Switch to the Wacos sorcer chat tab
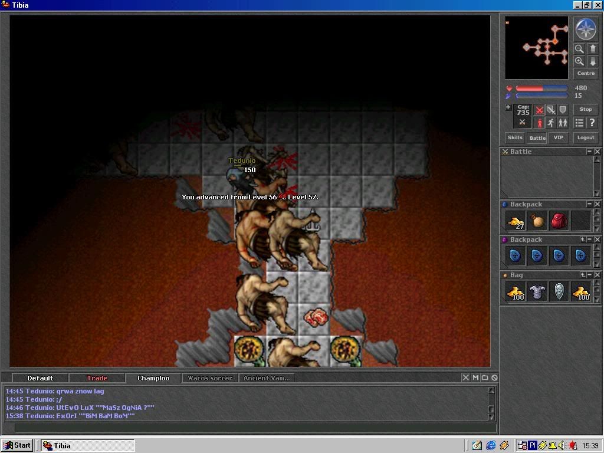 click(x=210, y=378)
